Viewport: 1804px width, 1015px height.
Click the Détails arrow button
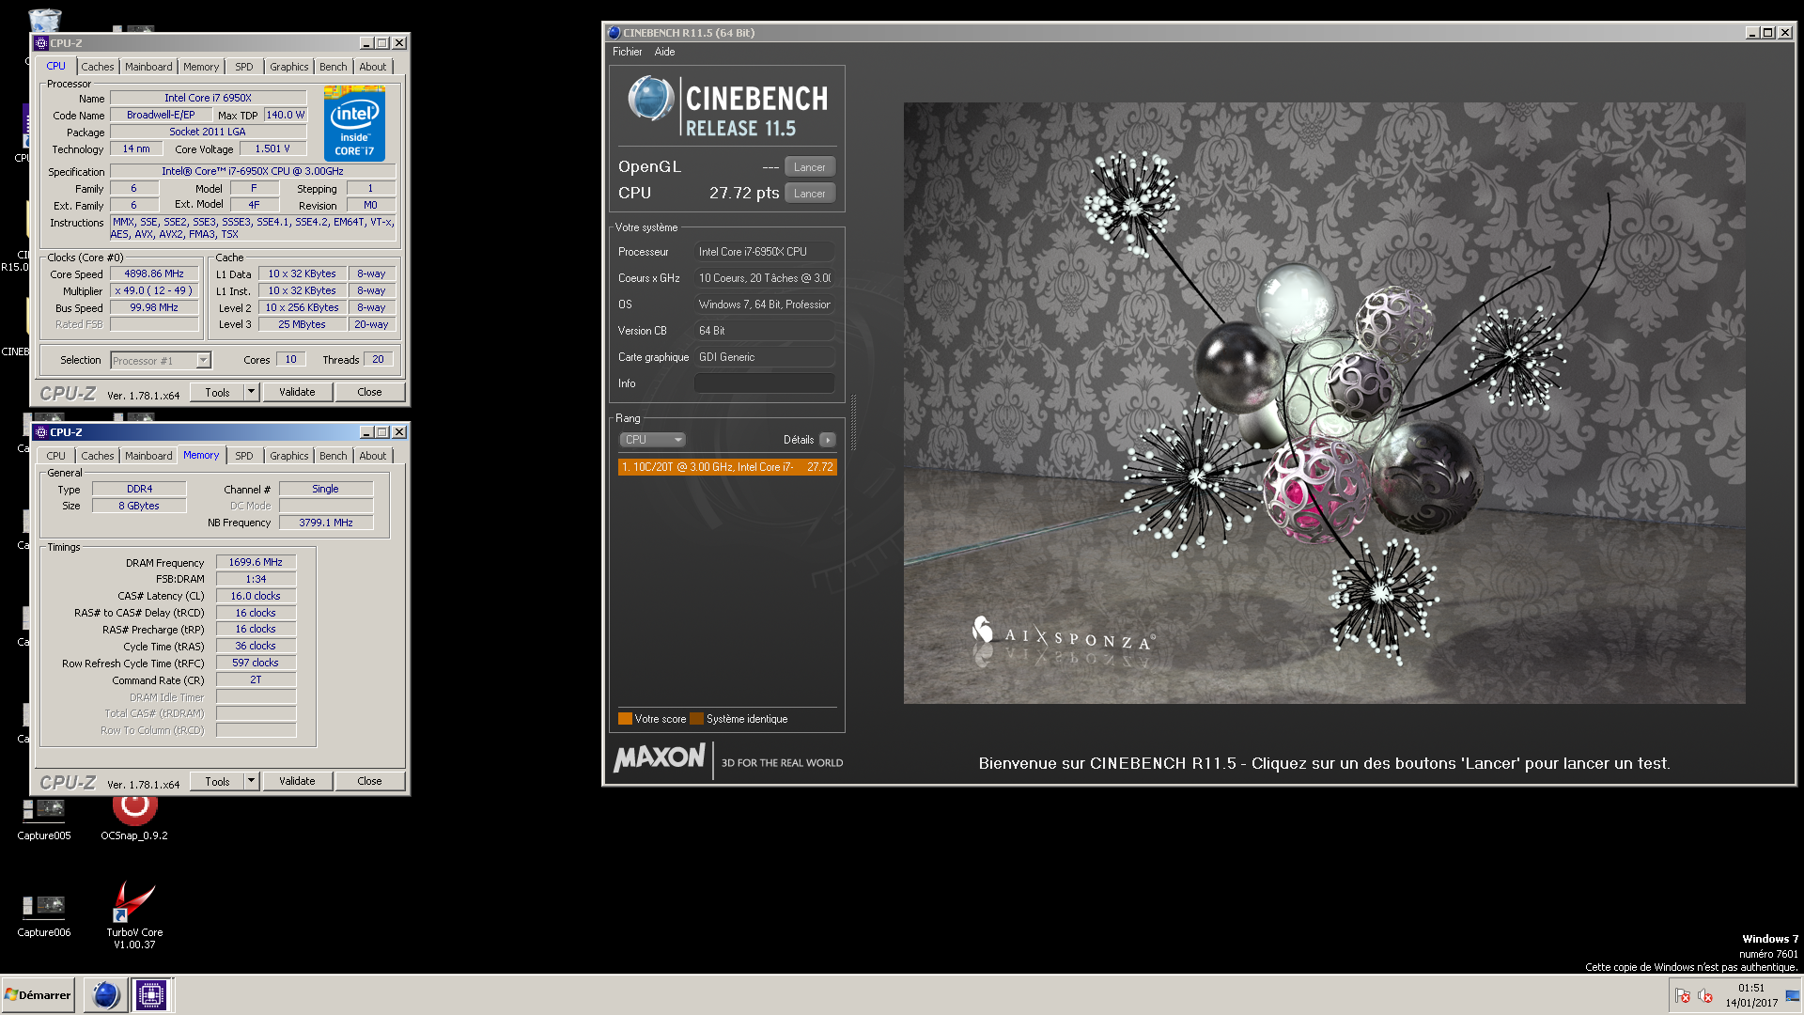827,440
